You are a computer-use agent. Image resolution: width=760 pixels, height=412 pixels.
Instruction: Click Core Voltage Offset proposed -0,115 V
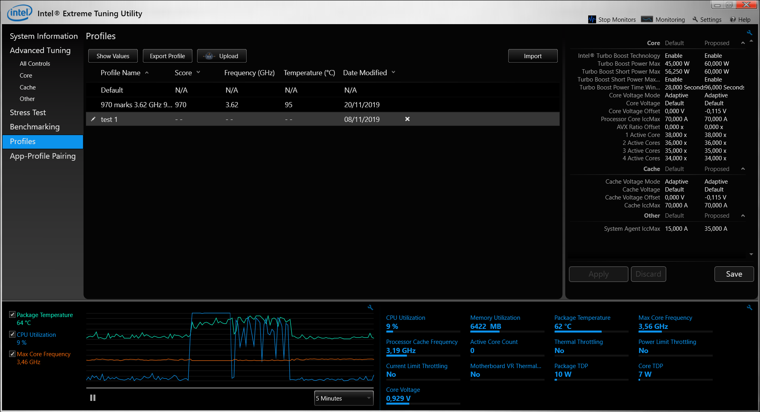[715, 111]
